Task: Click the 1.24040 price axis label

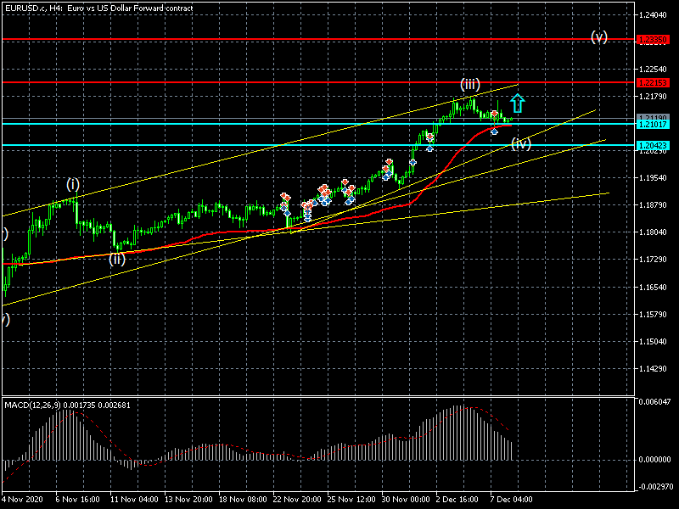Action: [654, 15]
